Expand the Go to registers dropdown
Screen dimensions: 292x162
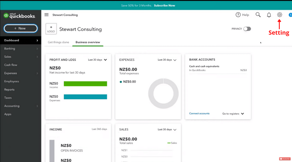click(x=233, y=114)
